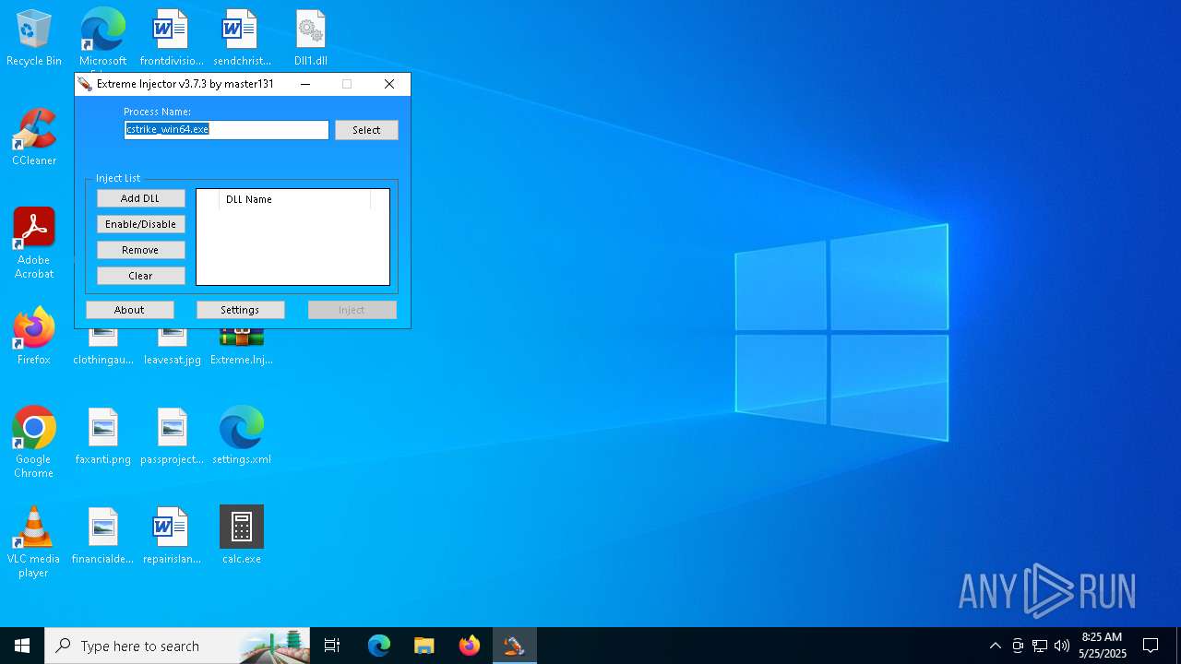The width and height of the screenshot is (1181, 664).
Task: Select the Dll1.dll file icon
Action: pos(311,38)
